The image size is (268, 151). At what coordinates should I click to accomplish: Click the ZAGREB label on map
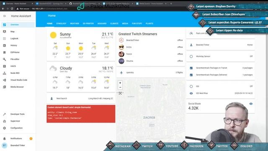[149, 117]
